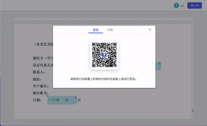Click the 地址 label in the document
Screen dimensions: 207x126
[x=37, y=79]
